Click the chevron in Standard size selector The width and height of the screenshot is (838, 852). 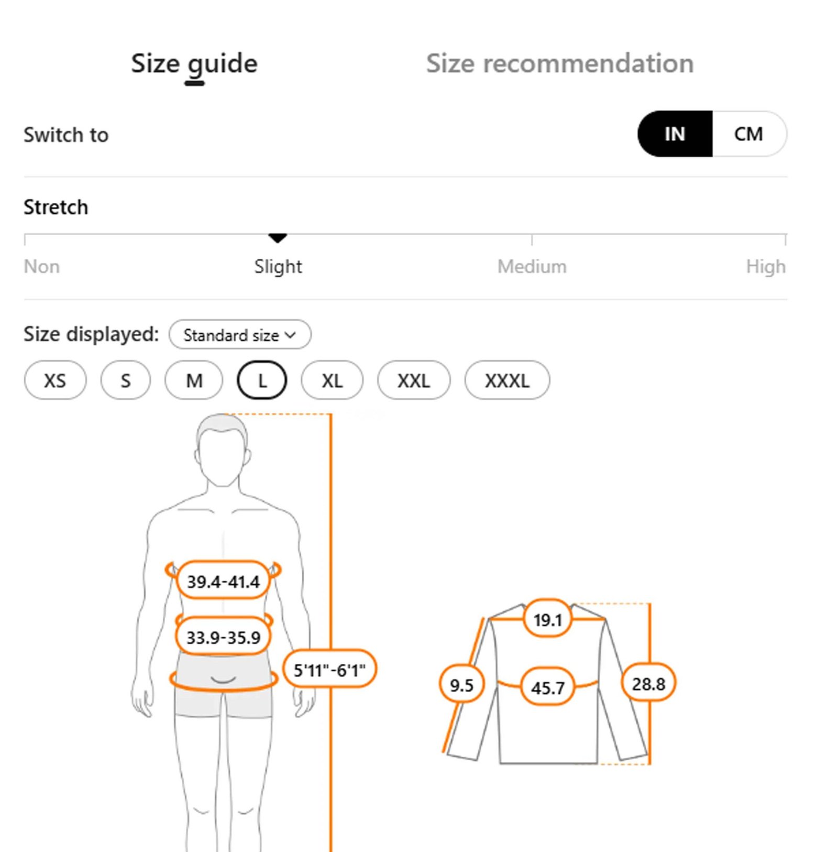[291, 335]
